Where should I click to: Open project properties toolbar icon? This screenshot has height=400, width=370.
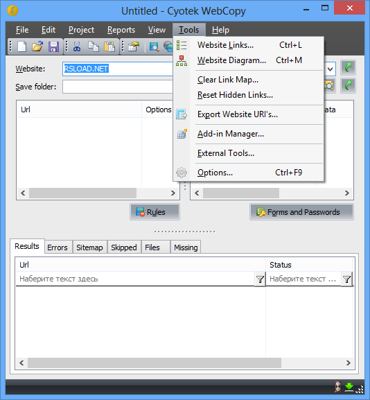pos(133,46)
